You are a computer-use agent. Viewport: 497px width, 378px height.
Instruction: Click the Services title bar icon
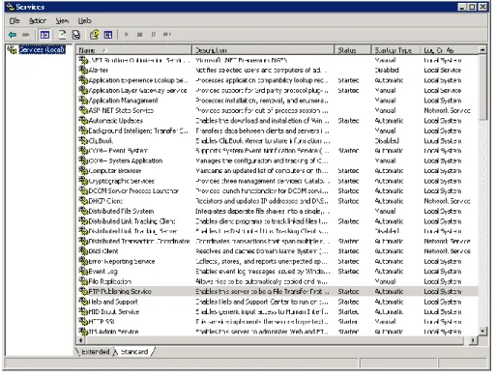pos(11,7)
